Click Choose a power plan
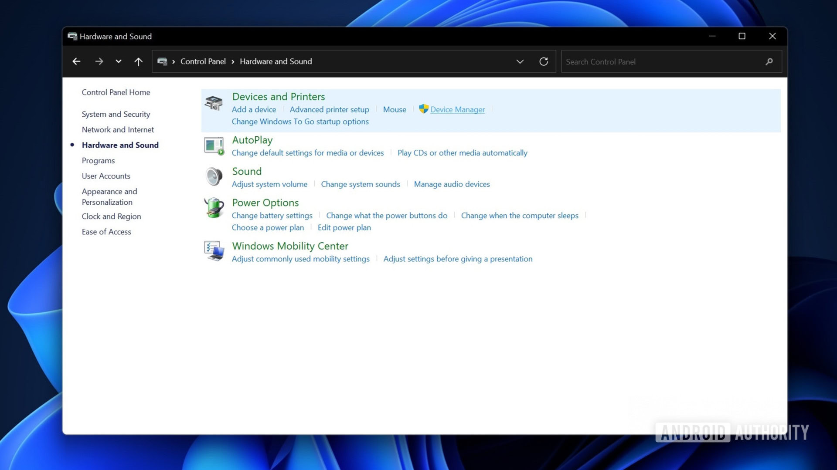 tap(268, 227)
